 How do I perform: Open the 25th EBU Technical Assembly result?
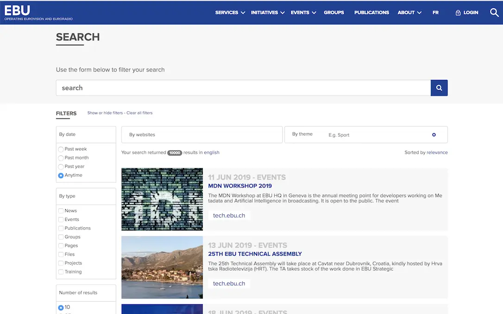255,254
